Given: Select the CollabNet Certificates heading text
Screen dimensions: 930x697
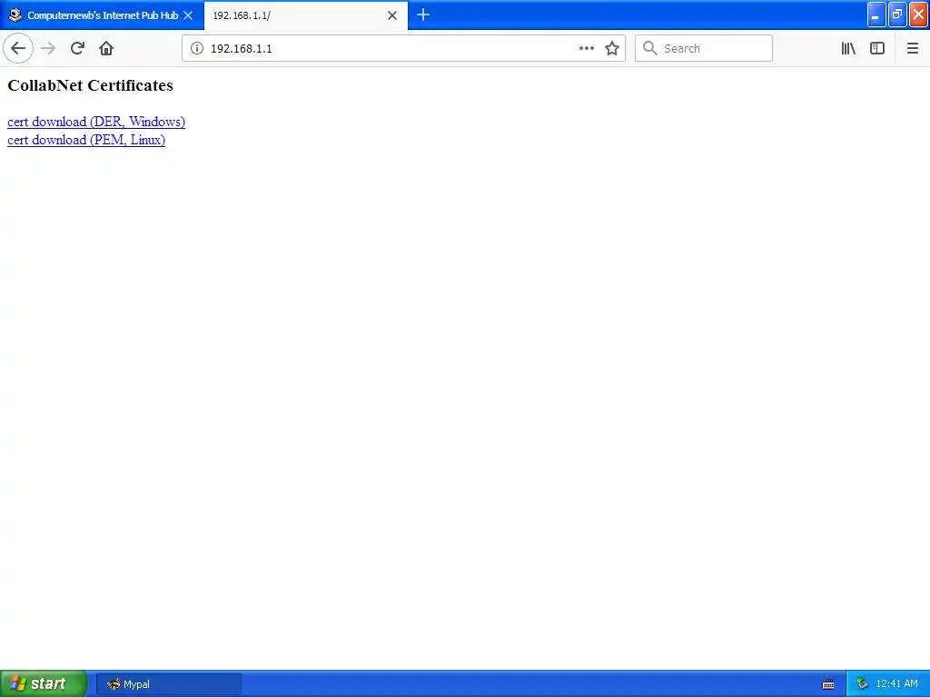Looking at the screenshot, I should tap(90, 85).
